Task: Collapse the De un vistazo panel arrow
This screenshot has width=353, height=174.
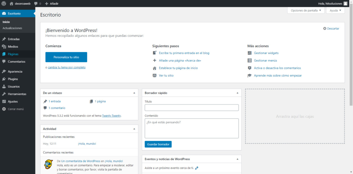Action: tap(134, 93)
